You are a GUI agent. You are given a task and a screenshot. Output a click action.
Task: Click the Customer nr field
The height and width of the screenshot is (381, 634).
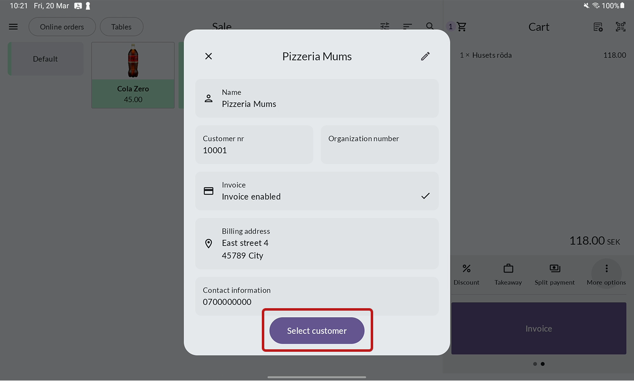[x=254, y=145]
